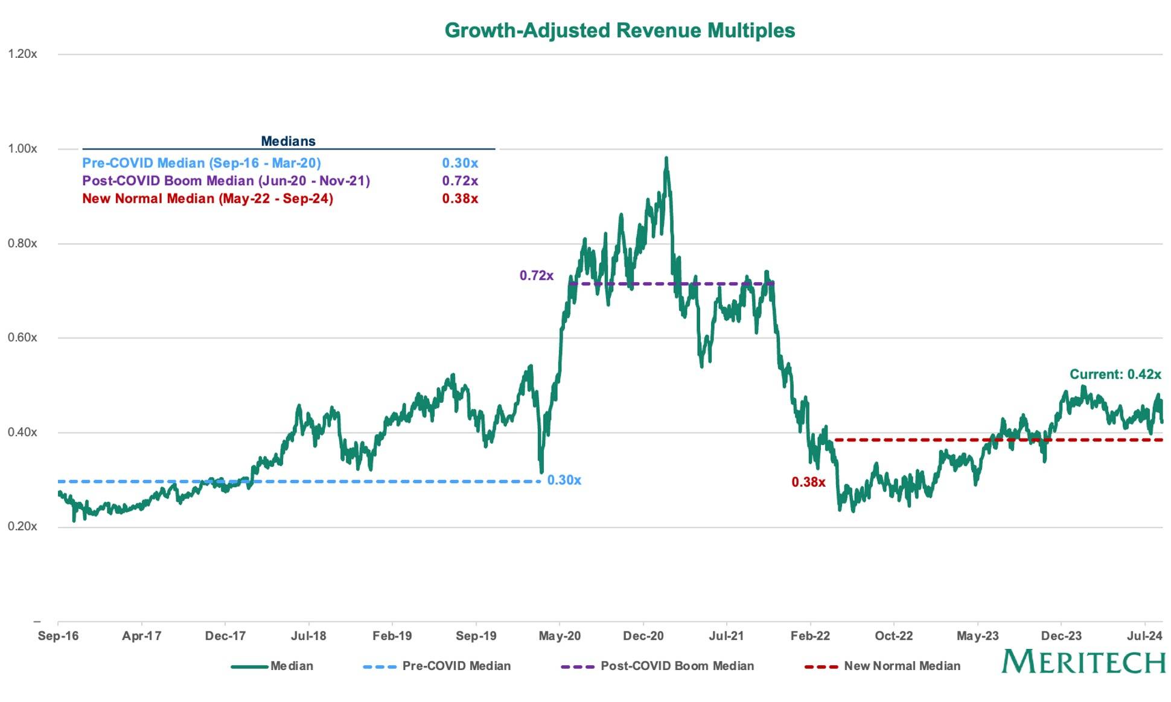This screenshot has height=702, width=1171.
Task: Select Pre-COVID Median (Sep-16 - Mar-20) row
Action: tap(280, 163)
